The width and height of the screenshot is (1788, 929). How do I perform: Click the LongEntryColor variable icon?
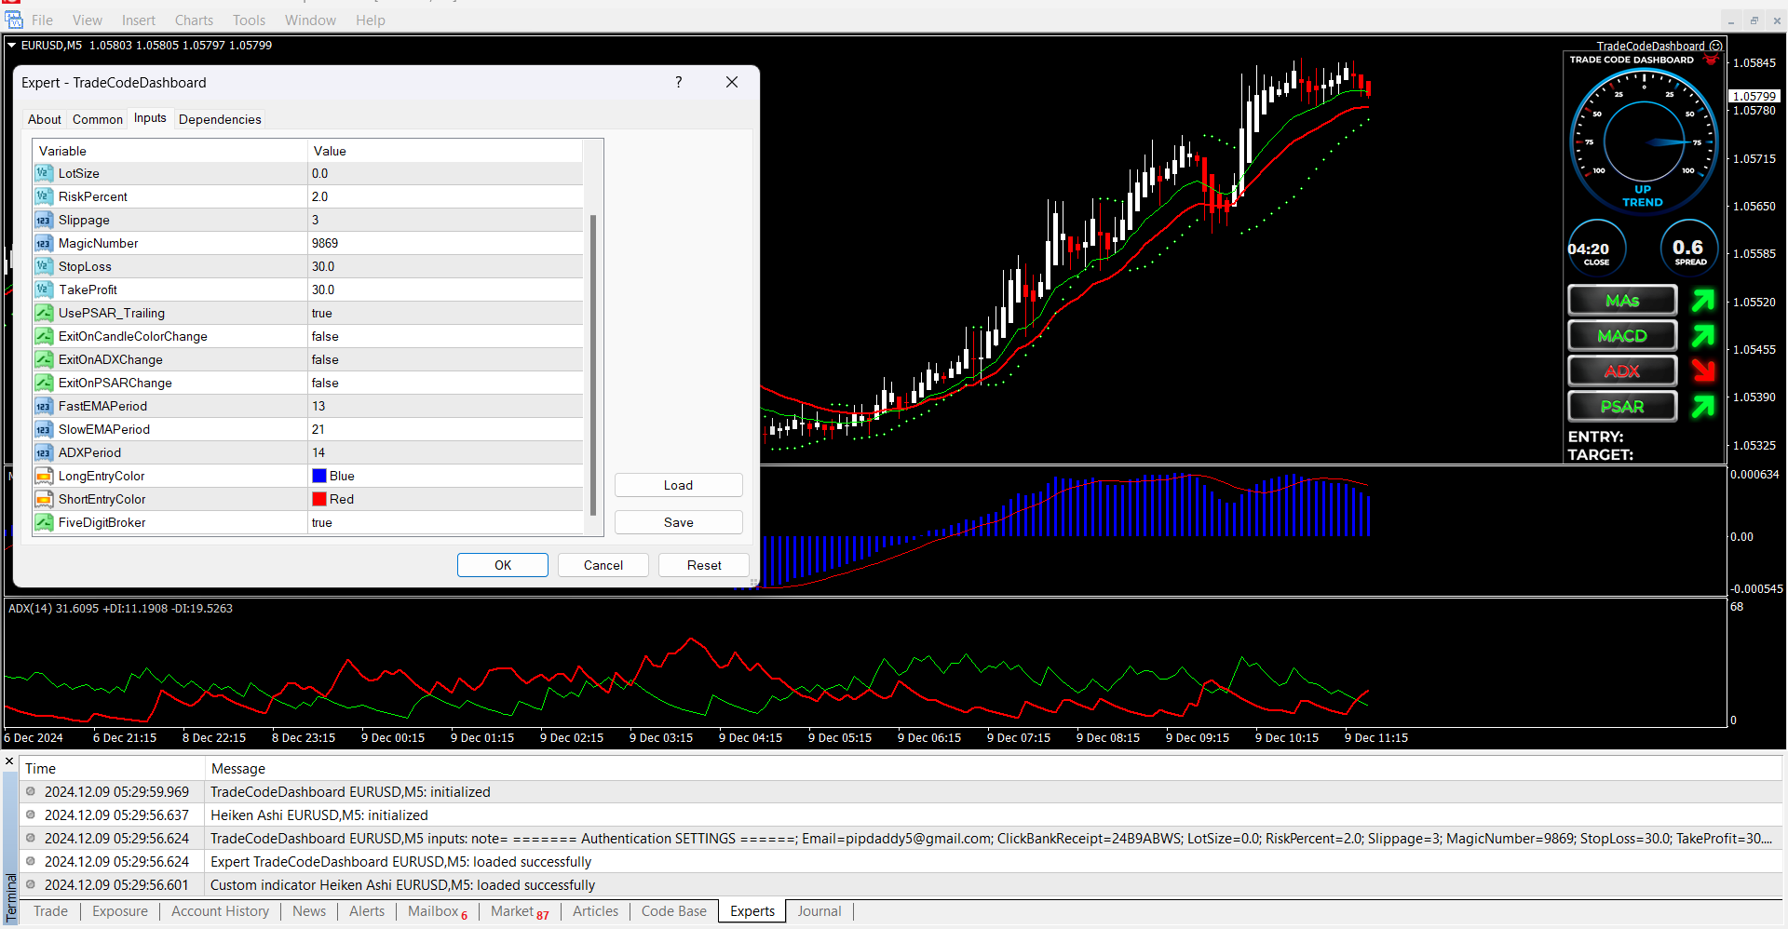click(44, 476)
